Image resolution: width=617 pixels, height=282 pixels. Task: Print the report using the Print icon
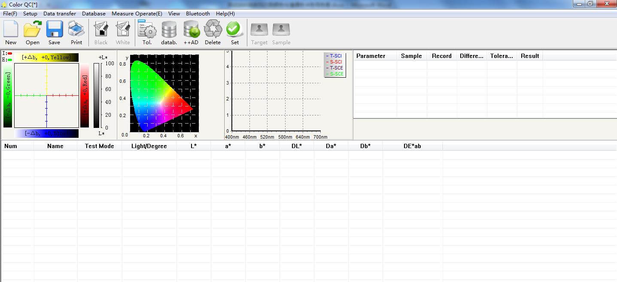(x=76, y=33)
